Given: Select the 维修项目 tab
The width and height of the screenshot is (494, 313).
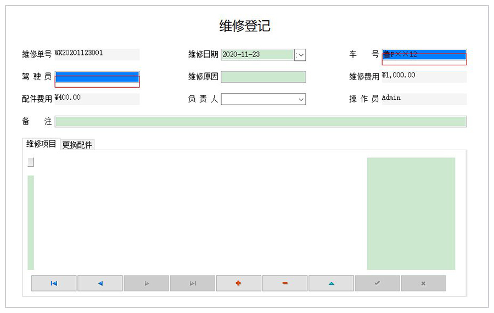Looking at the screenshot, I should tap(41, 144).
